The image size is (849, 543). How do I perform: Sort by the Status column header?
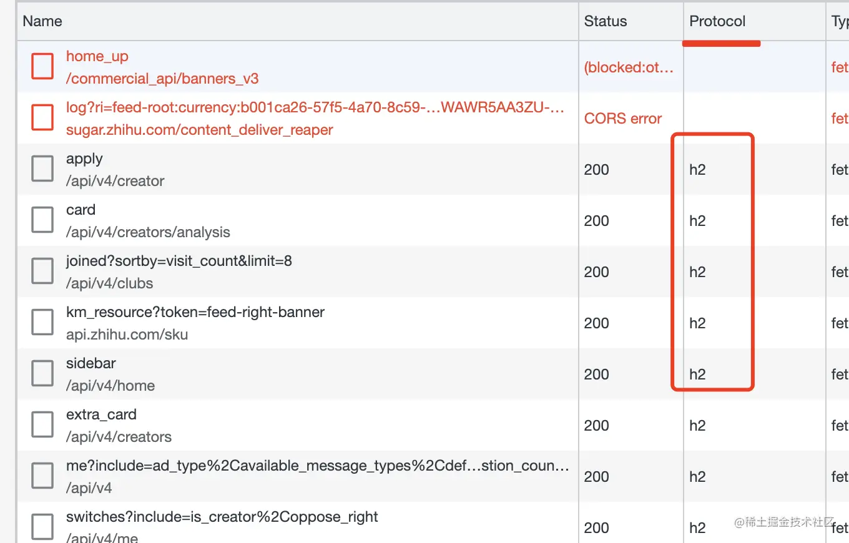click(x=605, y=21)
